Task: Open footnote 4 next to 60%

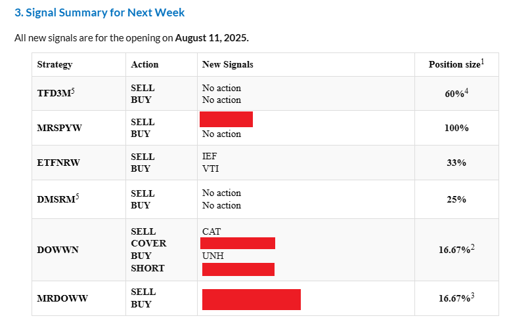Action: pyautogui.click(x=466, y=91)
